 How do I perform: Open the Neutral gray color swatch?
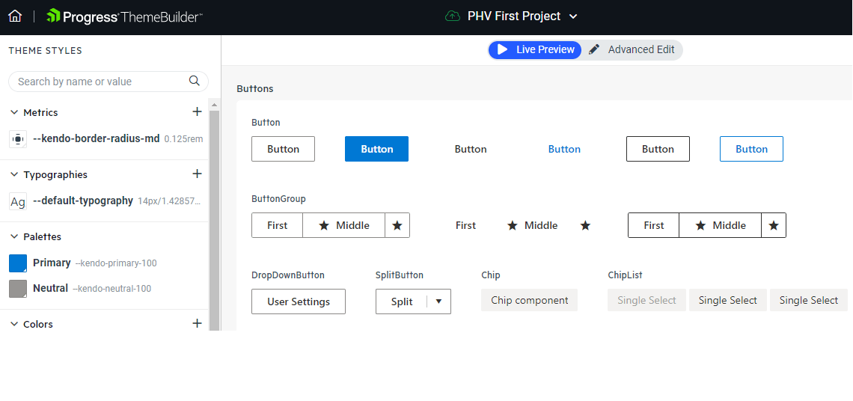pos(18,288)
